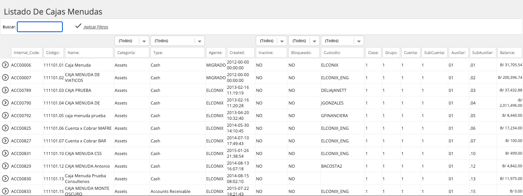Click the Grupo filter field
Screen dimensions: 523x196
tap(391, 52)
